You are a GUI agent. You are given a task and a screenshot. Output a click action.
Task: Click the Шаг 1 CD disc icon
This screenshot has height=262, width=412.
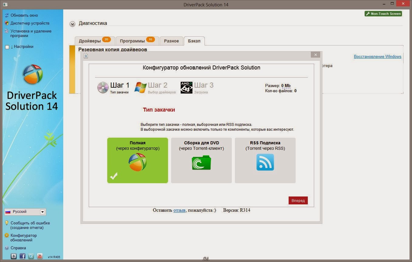point(103,88)
